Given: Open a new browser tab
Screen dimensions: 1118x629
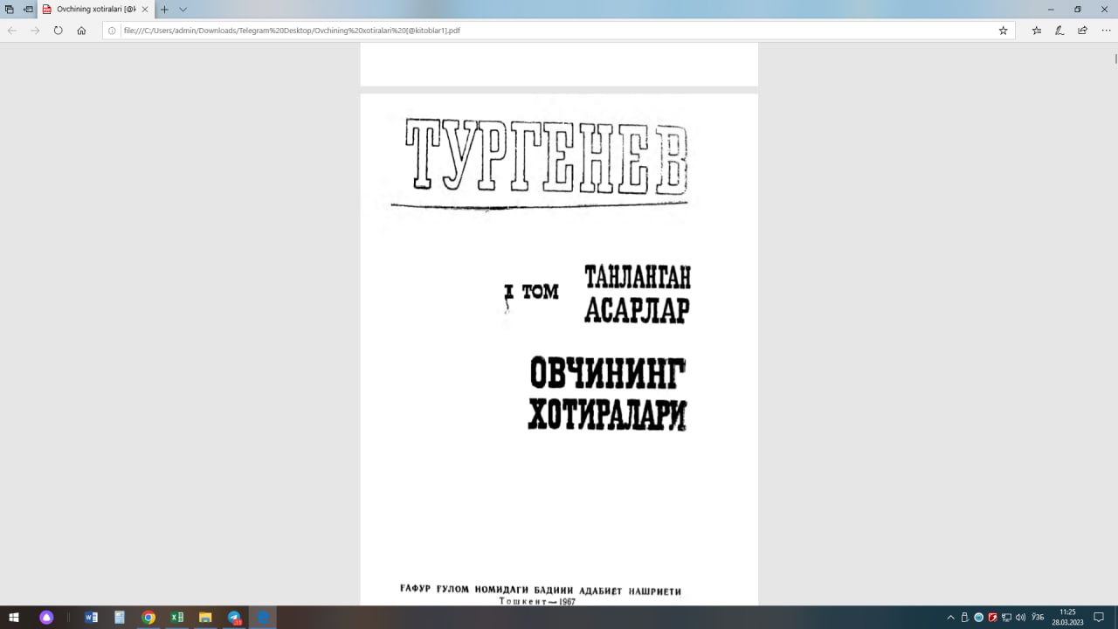Looking at the screenshot, I should pyautogui.click(x=164, y=10).
